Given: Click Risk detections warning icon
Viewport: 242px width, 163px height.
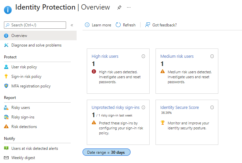Looking at the screenshot, I should pyautogui.click(x=6, y=127).
